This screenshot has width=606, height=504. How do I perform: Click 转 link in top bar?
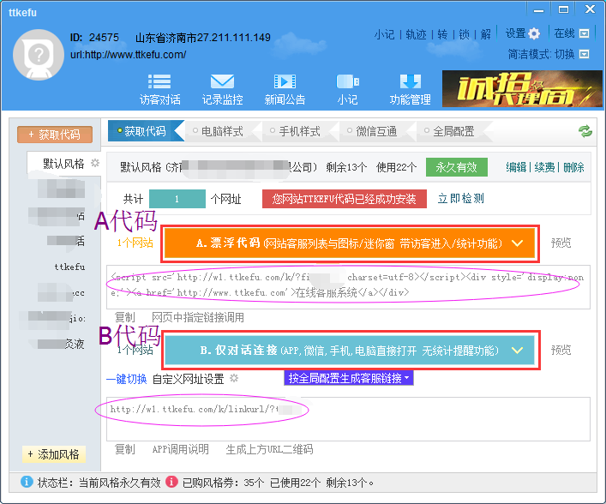click(x=442, y=34)
